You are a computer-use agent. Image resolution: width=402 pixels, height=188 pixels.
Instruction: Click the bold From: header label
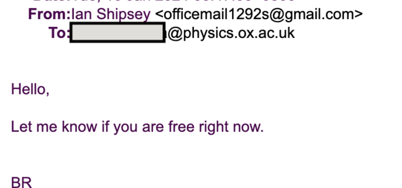point(49,15)
